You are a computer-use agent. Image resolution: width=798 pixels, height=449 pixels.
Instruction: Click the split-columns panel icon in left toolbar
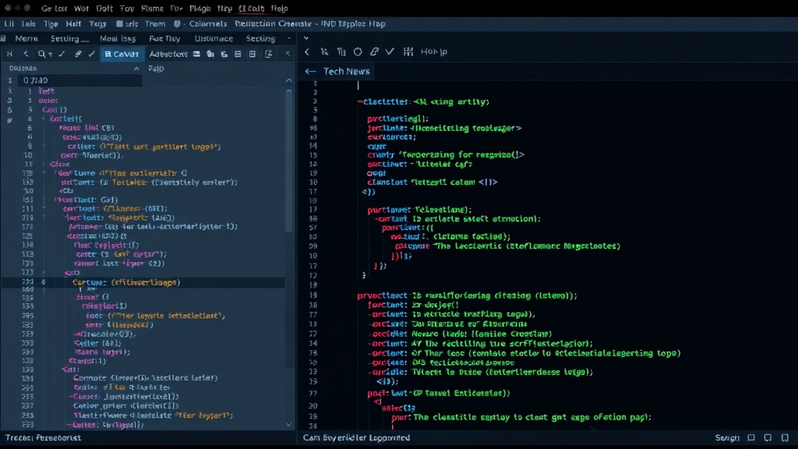252,54
